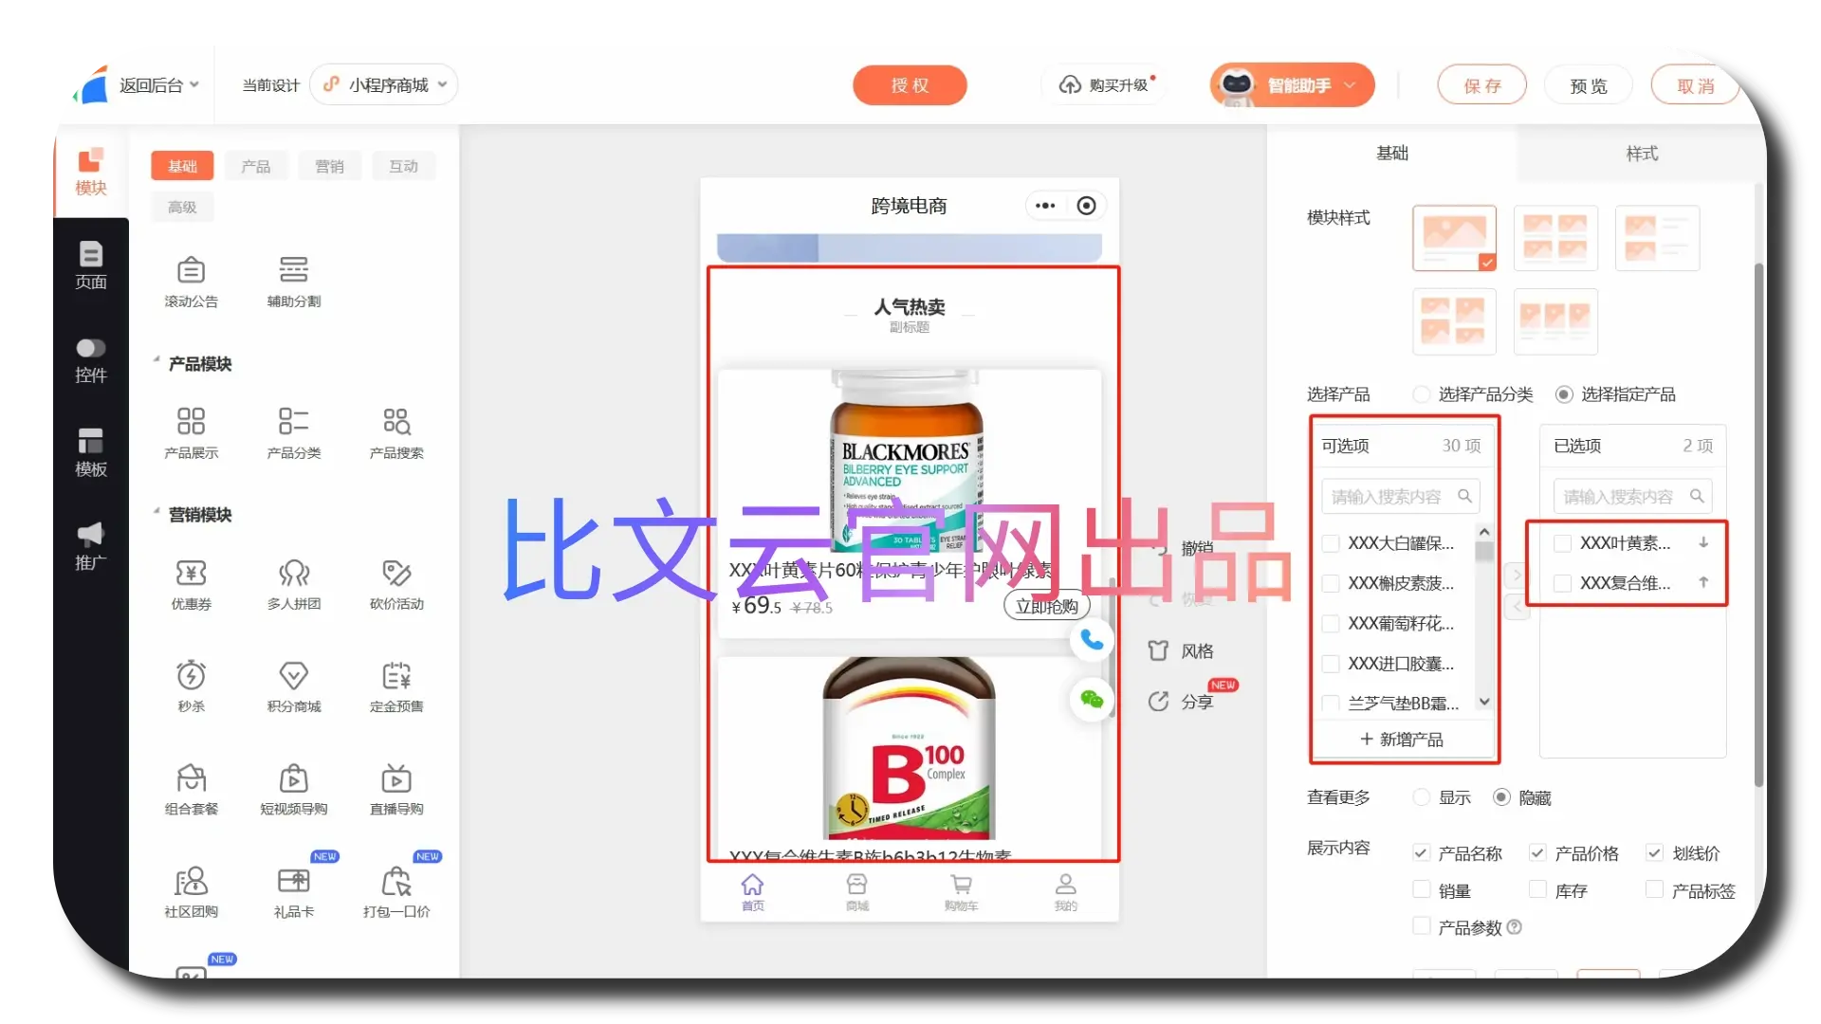1821x1024 pixels.
Task: Open the 模板 sidebar panel
Action: pyautogui.click(x=90, y=453)
